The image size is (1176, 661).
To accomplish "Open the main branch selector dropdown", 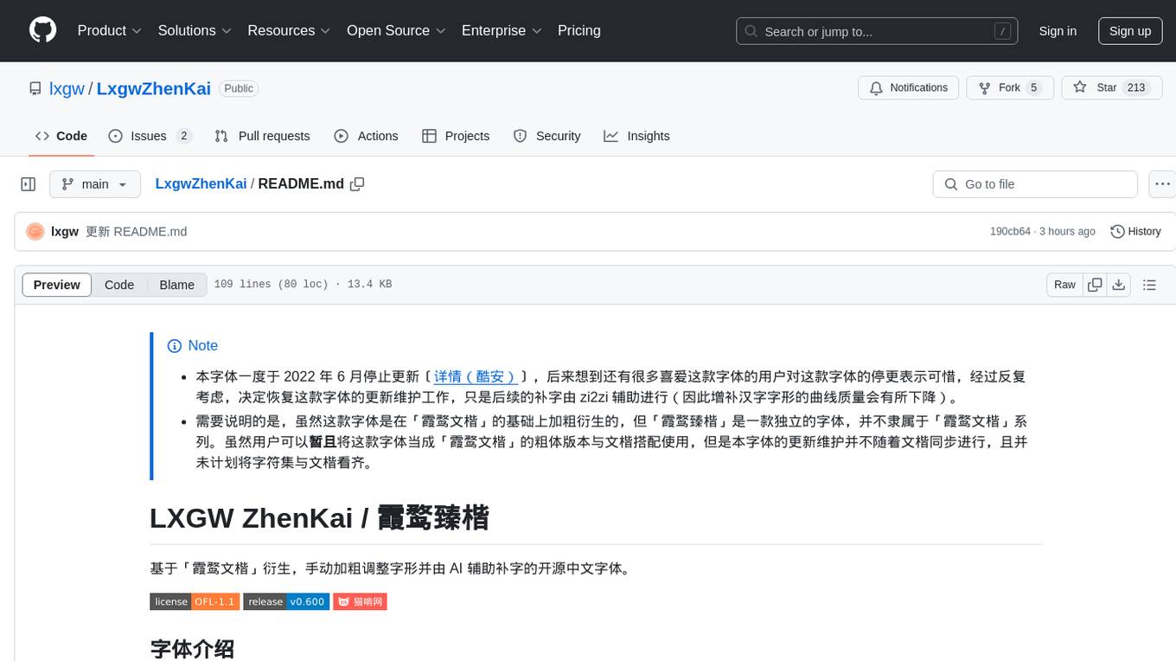I will (95, 184).
